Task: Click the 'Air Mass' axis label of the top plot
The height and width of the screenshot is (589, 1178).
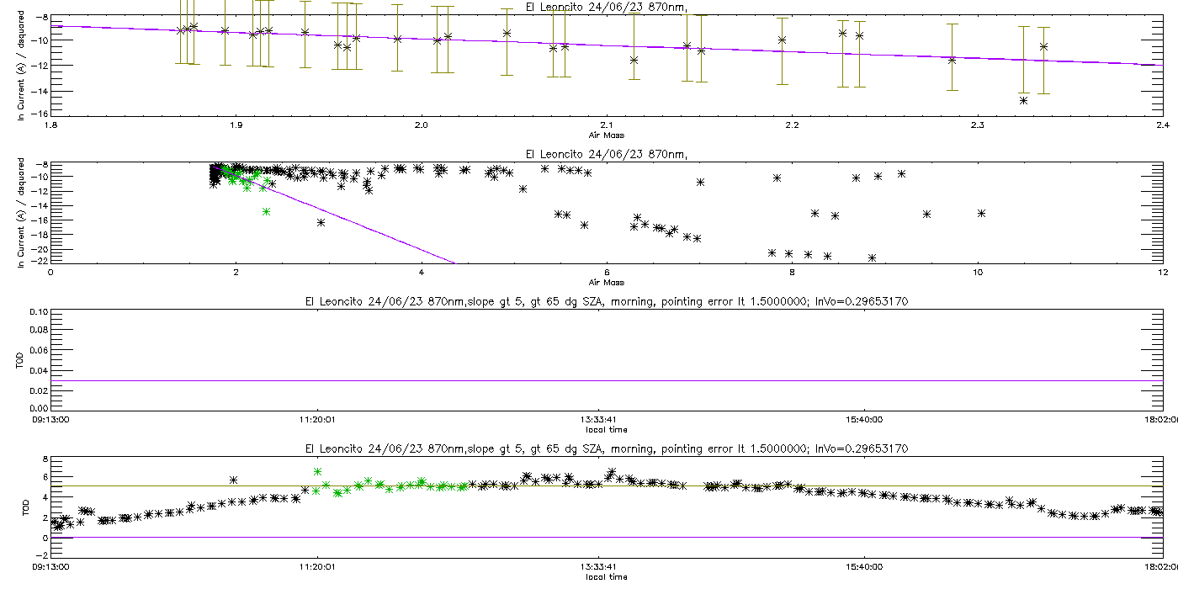Action: [606, 135]
